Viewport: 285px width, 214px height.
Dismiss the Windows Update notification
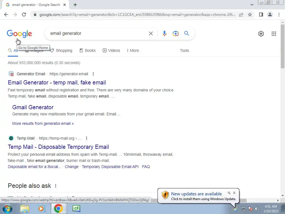coord(234,193)
